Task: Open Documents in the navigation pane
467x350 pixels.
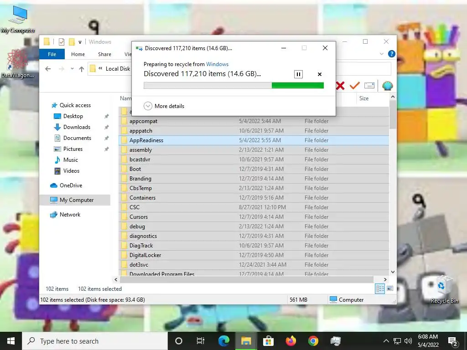Action: click(77, 138)
